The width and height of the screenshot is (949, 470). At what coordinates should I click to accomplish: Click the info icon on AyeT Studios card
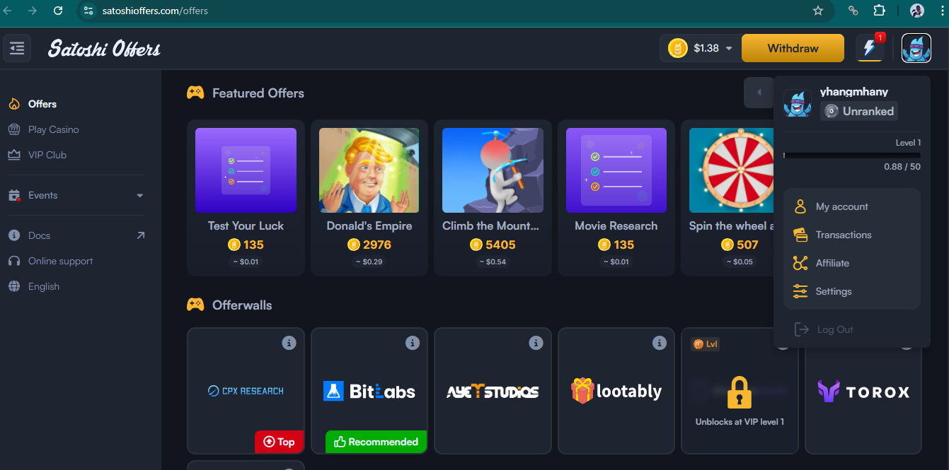(x=536, y=343)
